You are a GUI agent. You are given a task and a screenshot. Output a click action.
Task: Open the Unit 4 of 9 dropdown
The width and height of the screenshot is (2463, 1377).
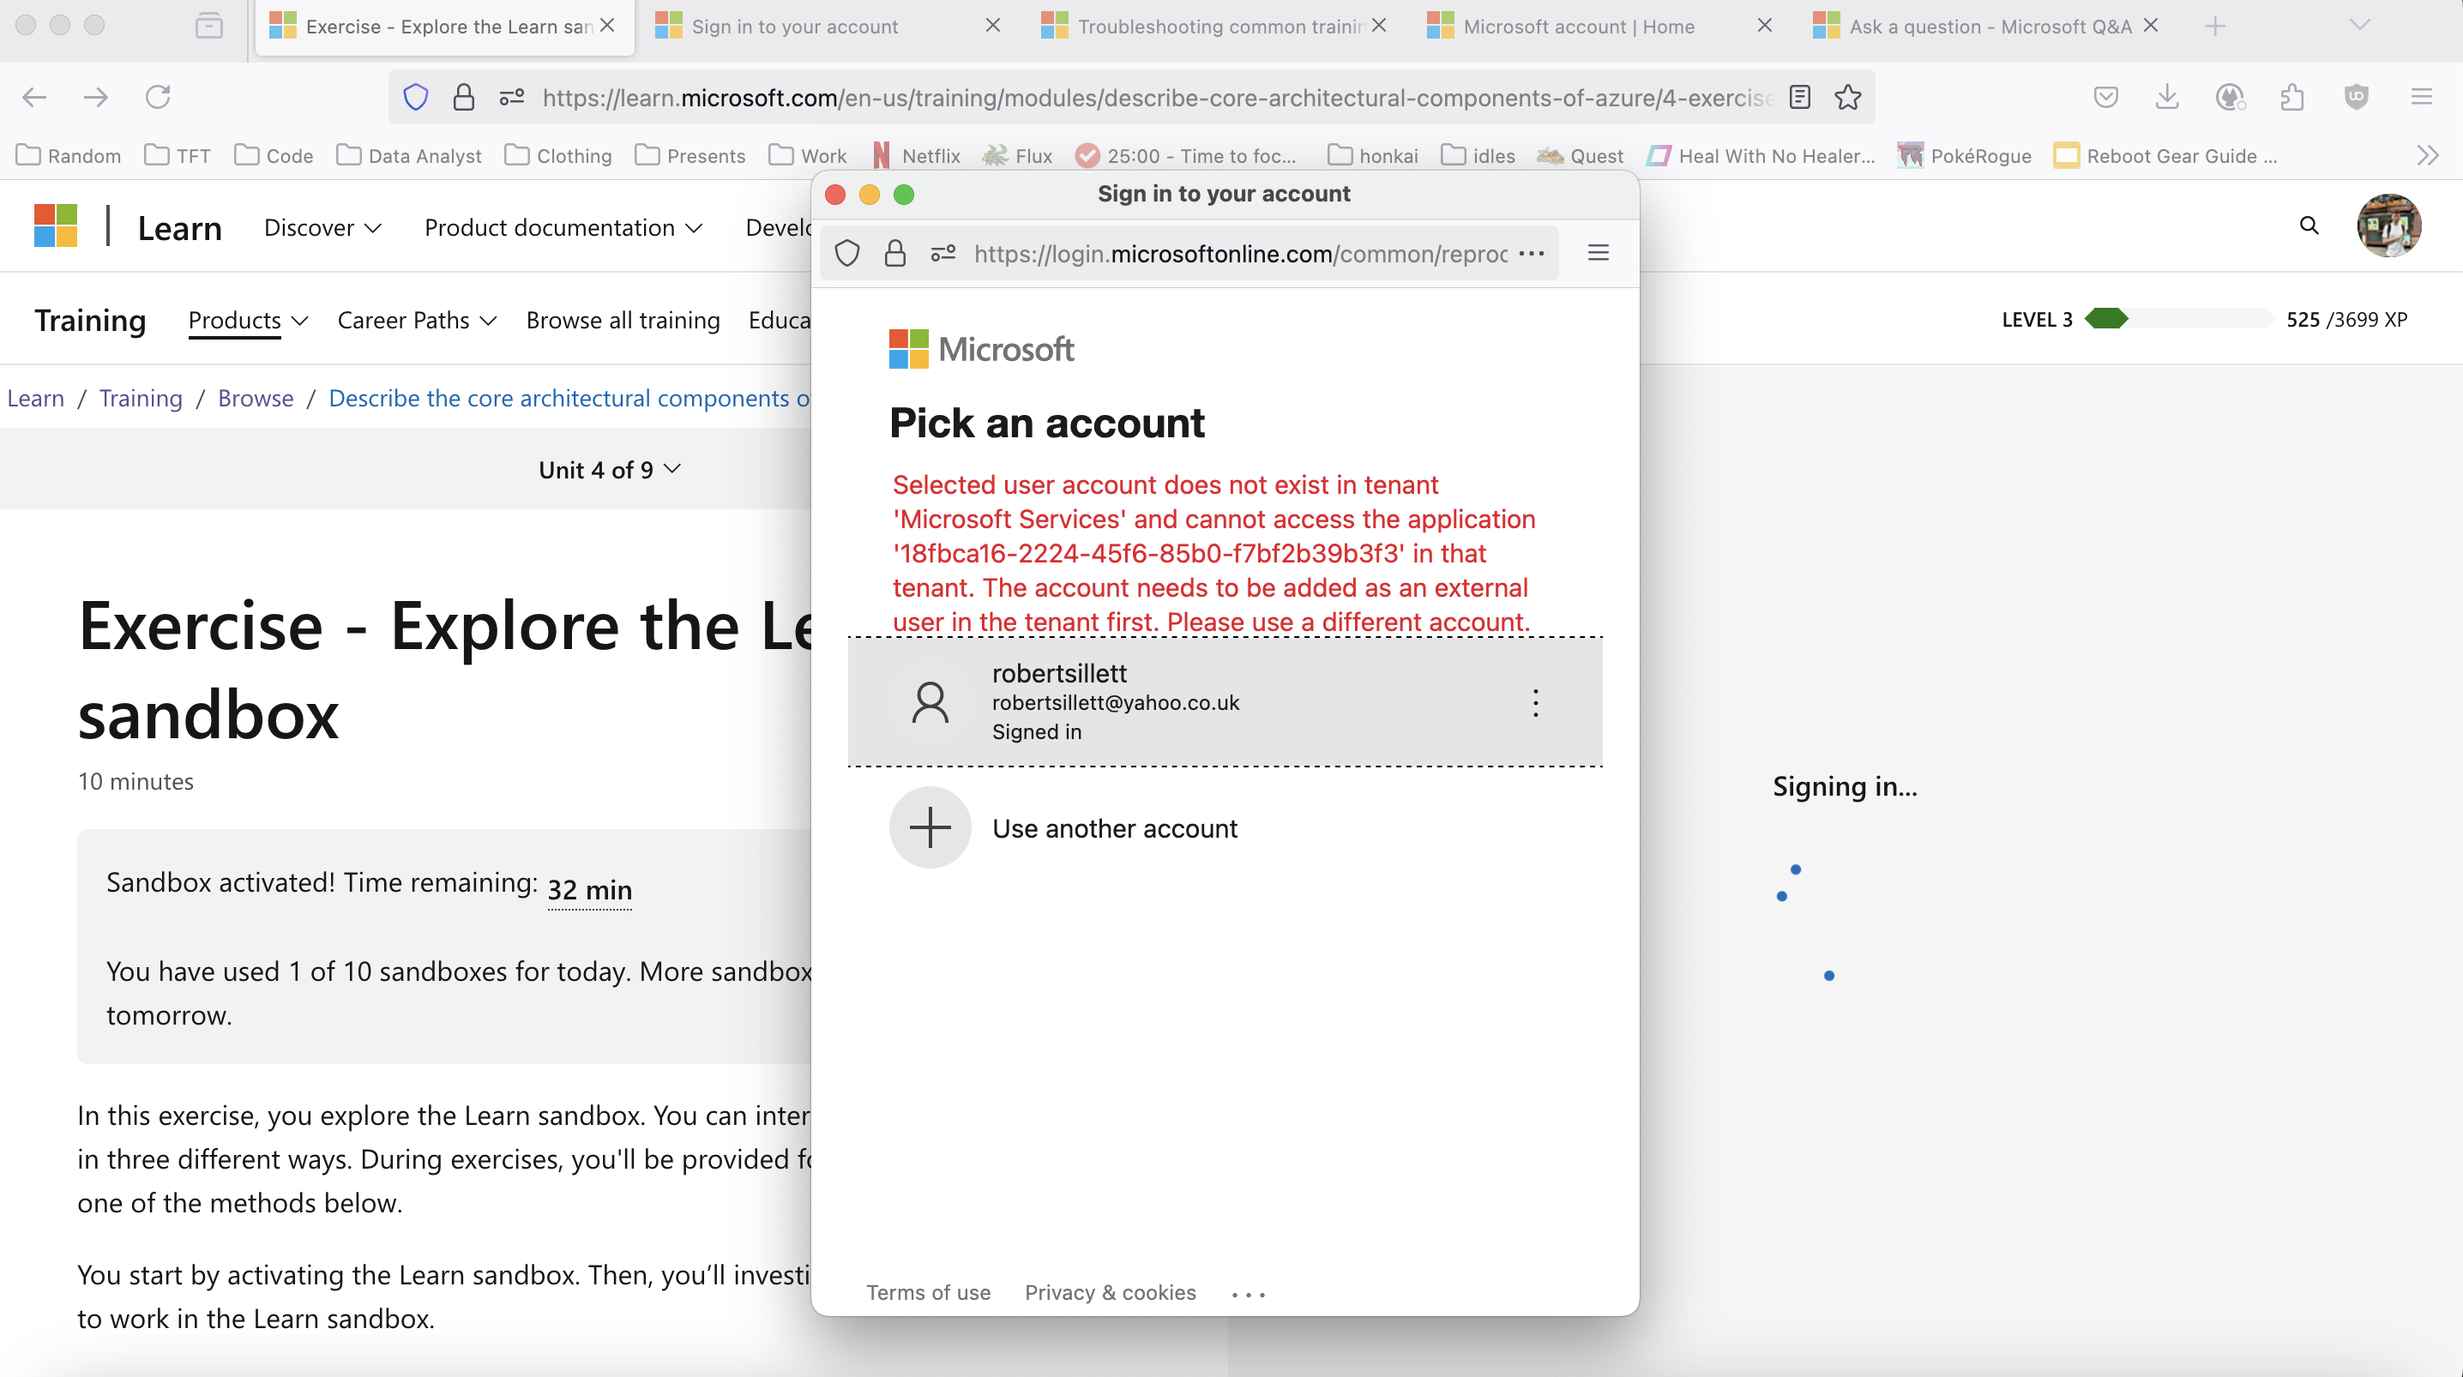pos(610,470)
